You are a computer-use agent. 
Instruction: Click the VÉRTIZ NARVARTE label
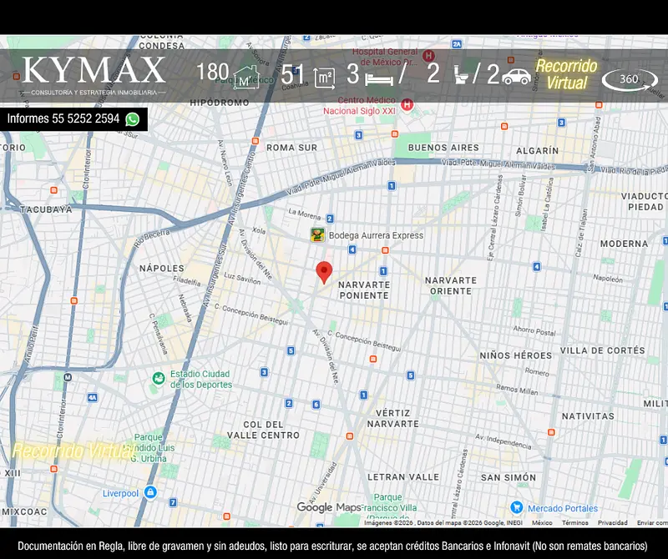[x=392, y=419]
